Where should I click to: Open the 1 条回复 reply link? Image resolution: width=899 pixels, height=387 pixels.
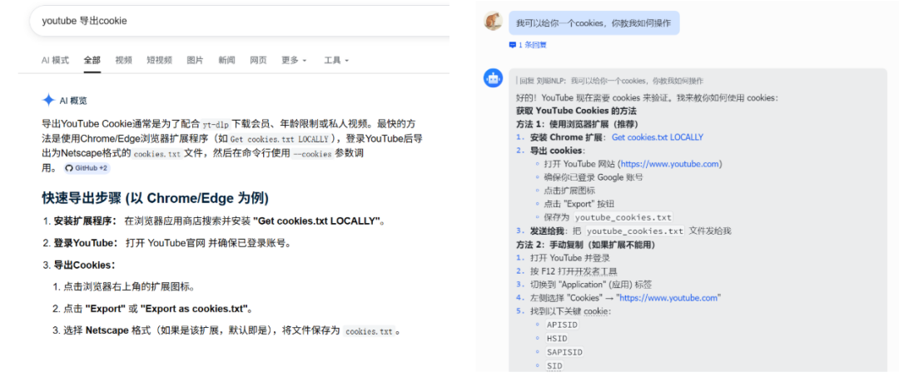pos(532,45)
